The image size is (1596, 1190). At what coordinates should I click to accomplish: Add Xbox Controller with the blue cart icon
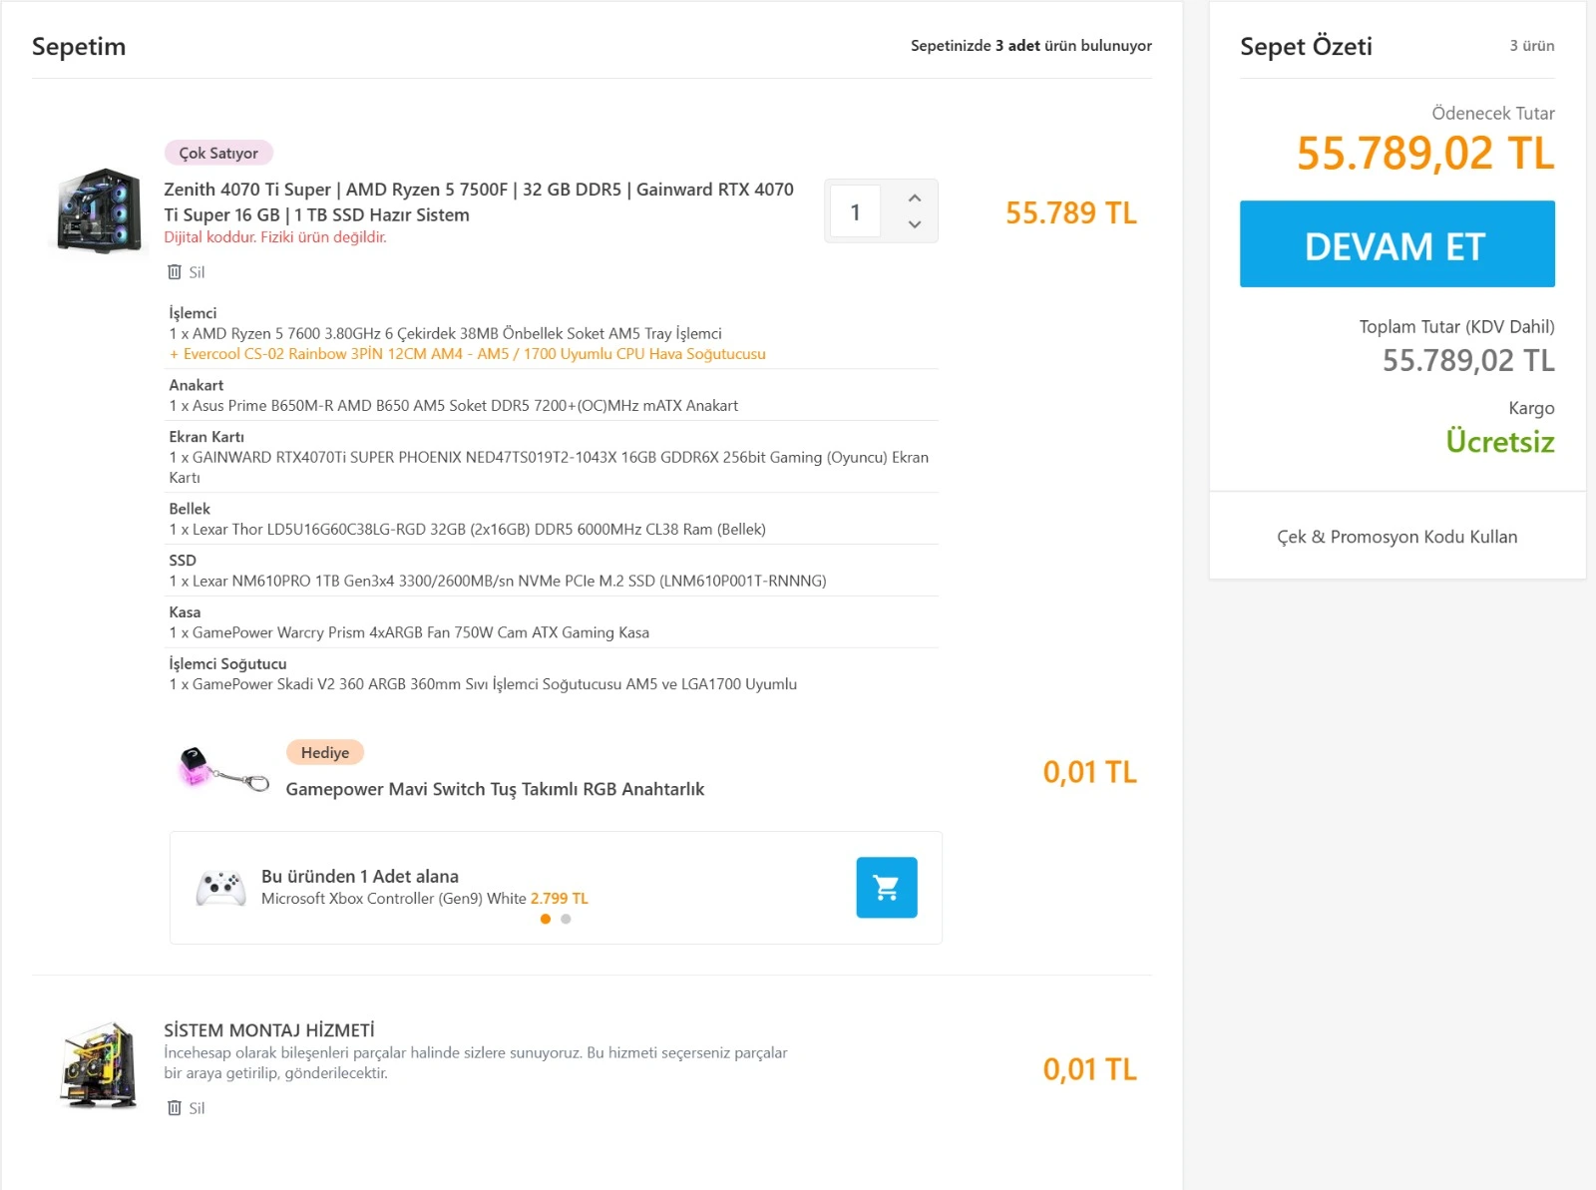tap(886, 888)
